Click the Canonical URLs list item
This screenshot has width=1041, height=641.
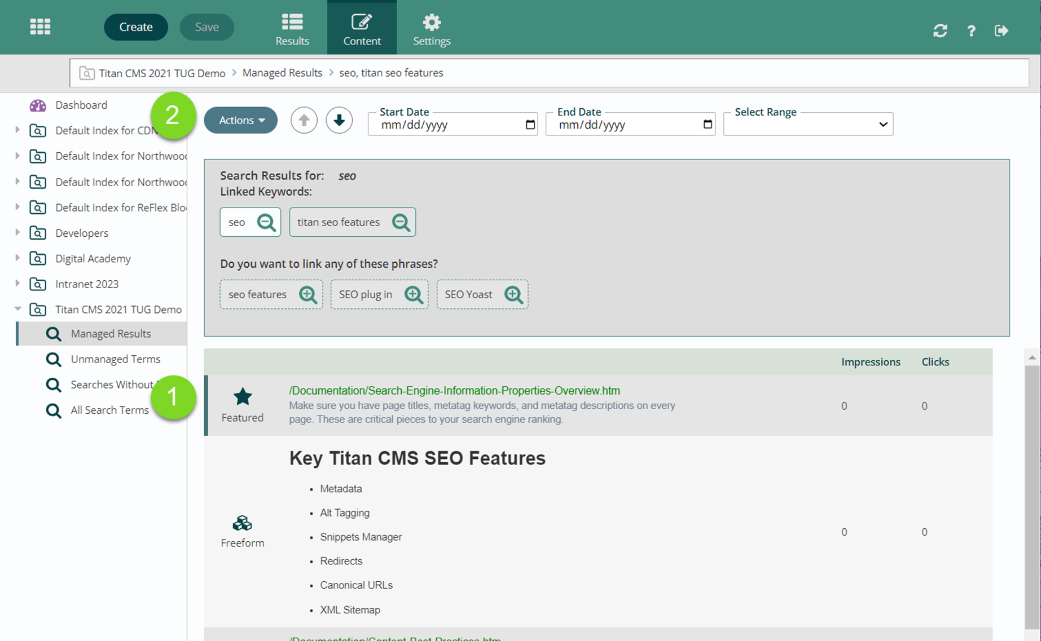tap(356, 585)
